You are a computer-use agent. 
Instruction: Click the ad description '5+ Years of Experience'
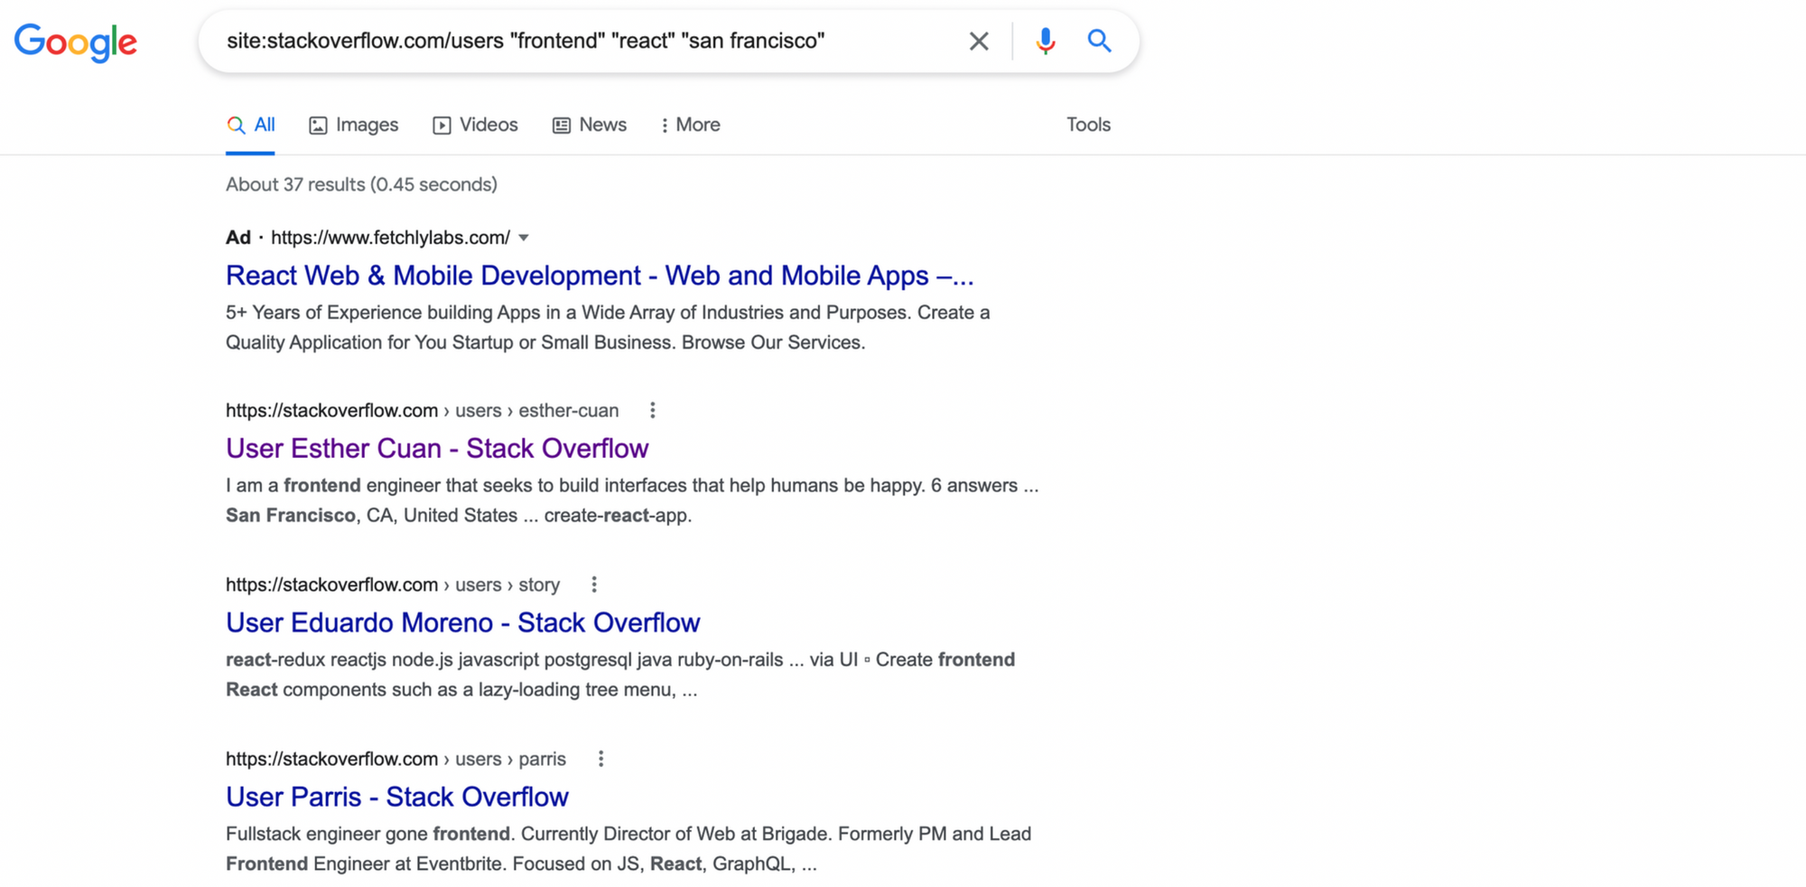(608, 327)
